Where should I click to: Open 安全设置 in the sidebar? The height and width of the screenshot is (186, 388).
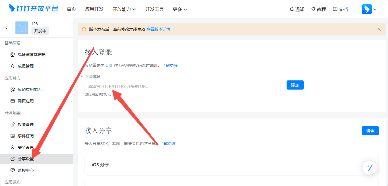tap(25, 147)
